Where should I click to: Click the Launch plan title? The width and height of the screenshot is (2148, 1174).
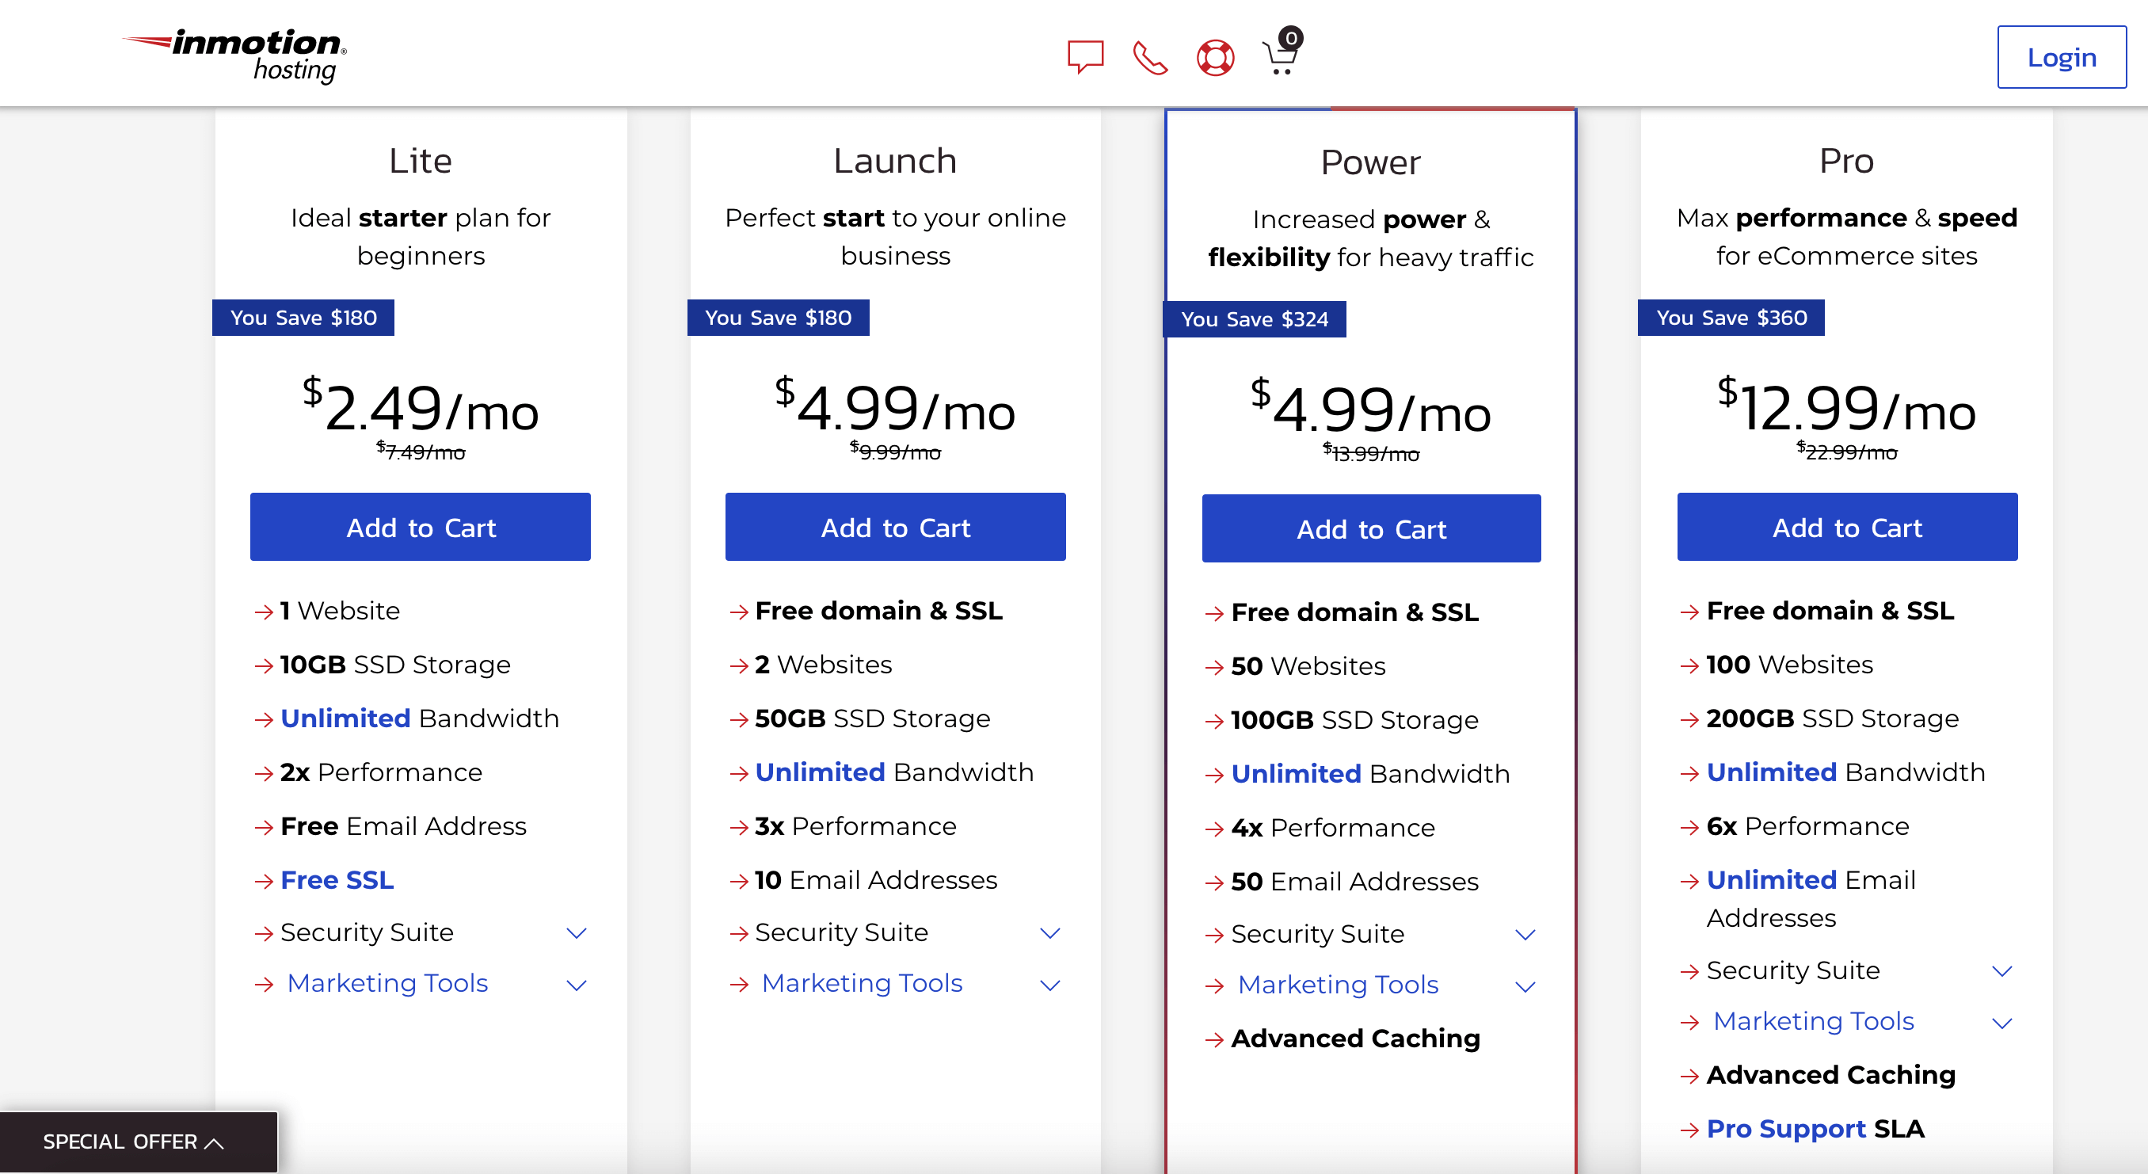point(896,161)
